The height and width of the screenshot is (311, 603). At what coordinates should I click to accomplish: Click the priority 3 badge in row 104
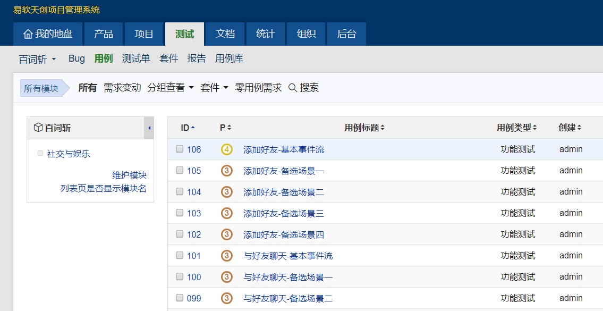[x=227, y=192]
